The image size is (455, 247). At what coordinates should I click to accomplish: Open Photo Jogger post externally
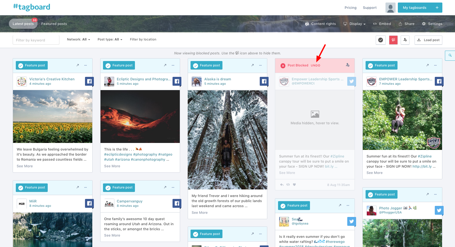(x=428, y=195)
